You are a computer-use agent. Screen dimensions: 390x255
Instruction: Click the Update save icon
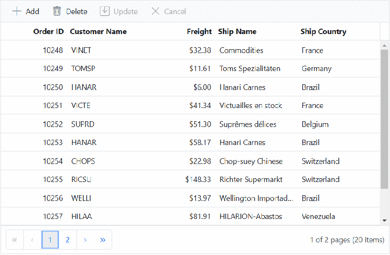(x=104, y=11)
